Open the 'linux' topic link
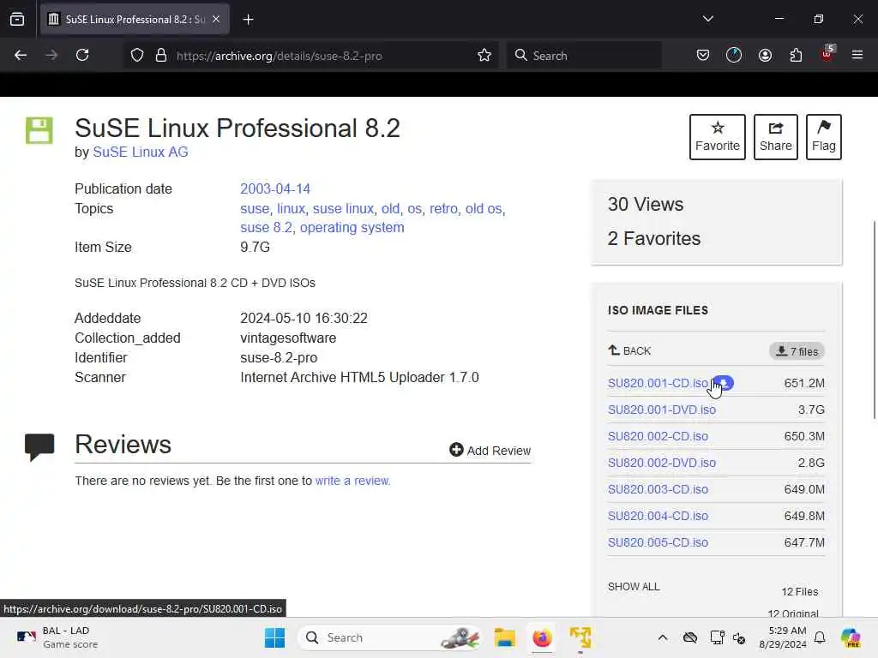The image size is (878, 658). pos(292,209)
